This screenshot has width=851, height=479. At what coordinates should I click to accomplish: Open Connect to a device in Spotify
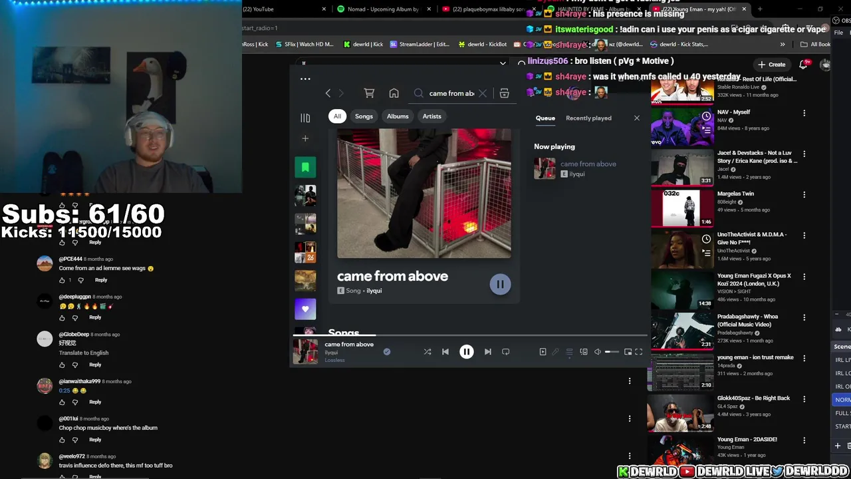584,352
